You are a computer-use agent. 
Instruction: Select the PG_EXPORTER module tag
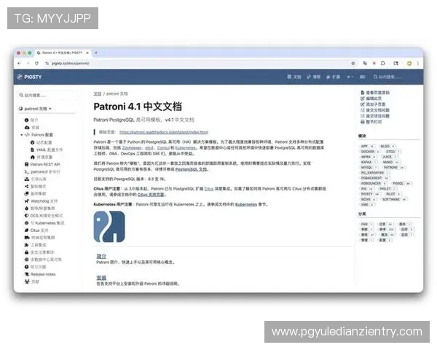(374, 173)
